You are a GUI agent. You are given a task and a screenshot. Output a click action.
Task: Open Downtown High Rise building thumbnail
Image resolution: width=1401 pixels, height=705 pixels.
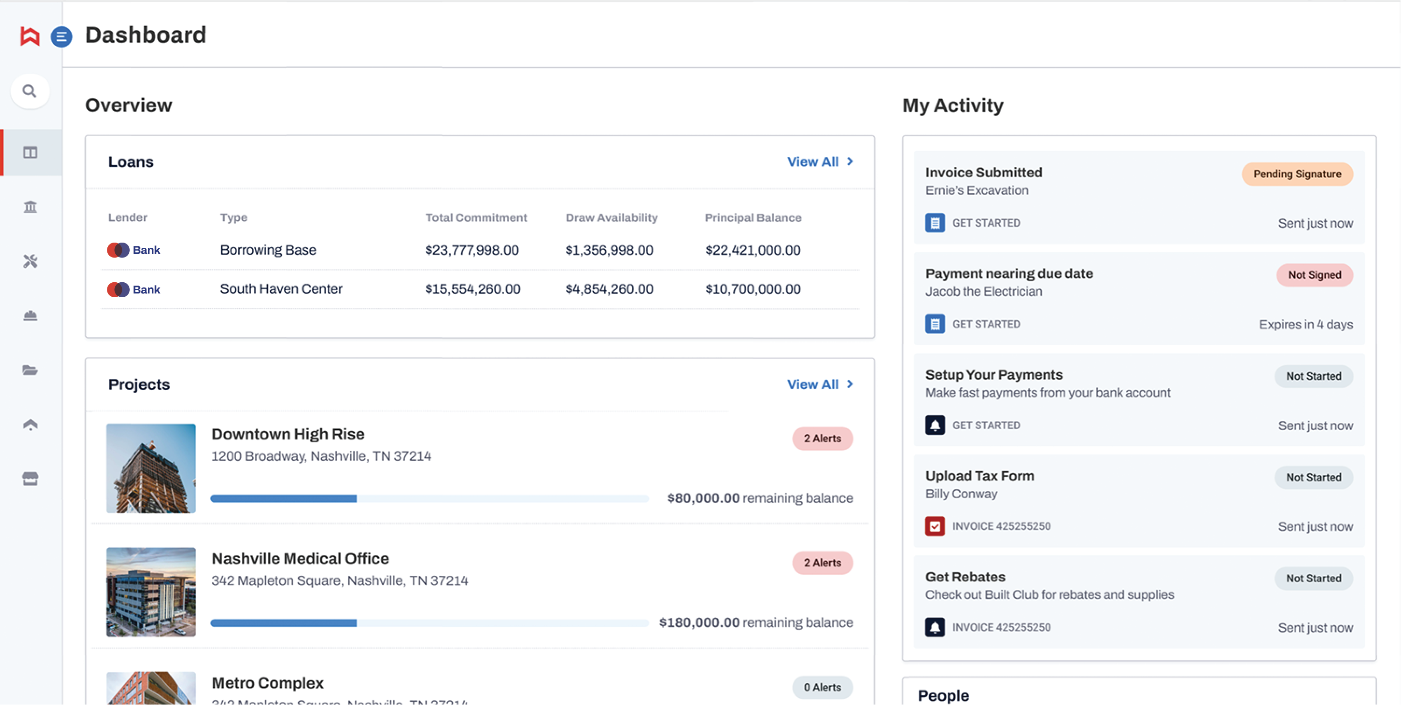[x=151, y=468]
